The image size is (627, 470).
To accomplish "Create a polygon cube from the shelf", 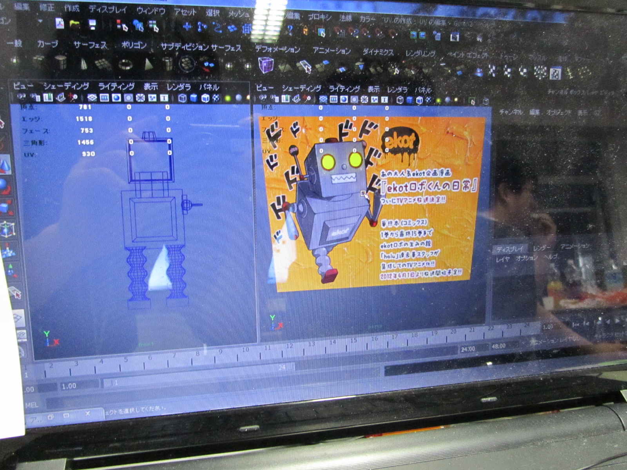I will click(38, 61).
